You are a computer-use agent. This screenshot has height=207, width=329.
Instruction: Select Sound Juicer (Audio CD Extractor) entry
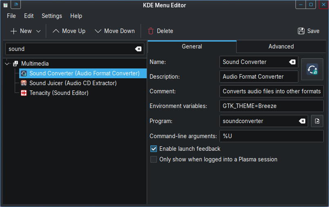[x=73, y=83]
